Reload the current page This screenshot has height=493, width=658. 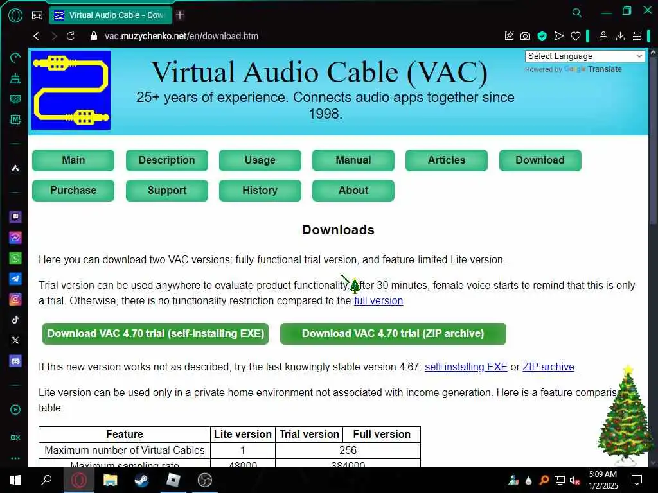71,36
